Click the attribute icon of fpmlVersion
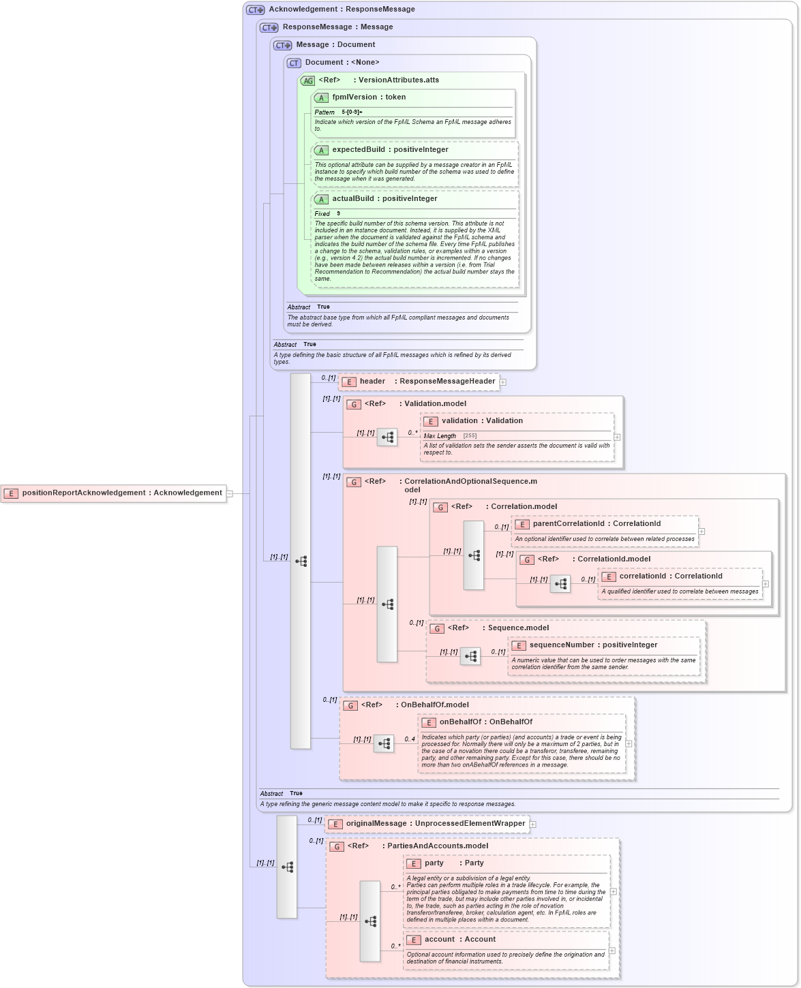 tap(321, 97)
